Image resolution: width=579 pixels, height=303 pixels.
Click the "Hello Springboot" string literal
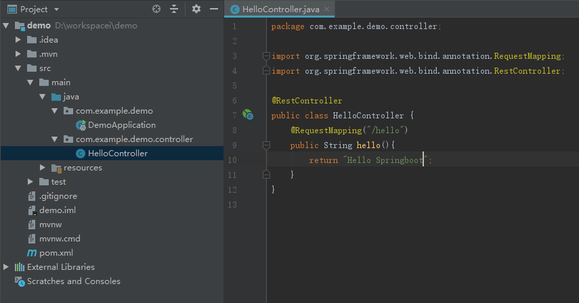(x=385, y=160)
